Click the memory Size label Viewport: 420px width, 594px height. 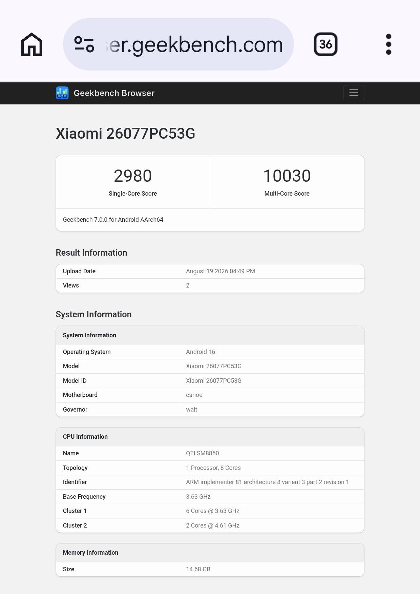[68, 569]
